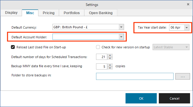Screen dimensions: 193x107
Task: Expand the Tax Year start date dropdown
Action: [187, 27]
